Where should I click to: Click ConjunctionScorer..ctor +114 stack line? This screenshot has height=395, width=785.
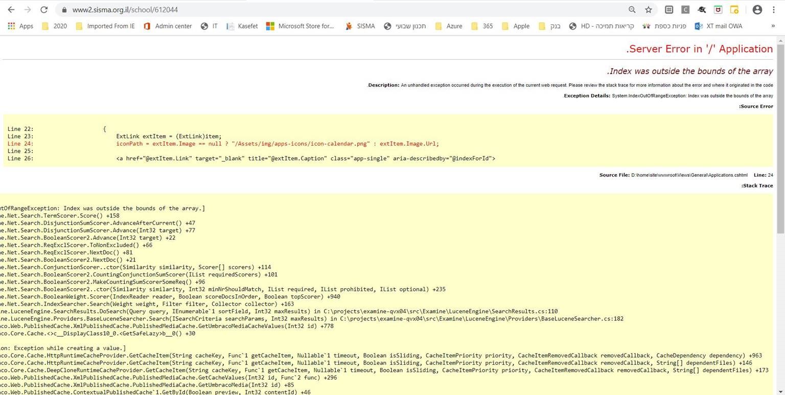click(135, 267)
